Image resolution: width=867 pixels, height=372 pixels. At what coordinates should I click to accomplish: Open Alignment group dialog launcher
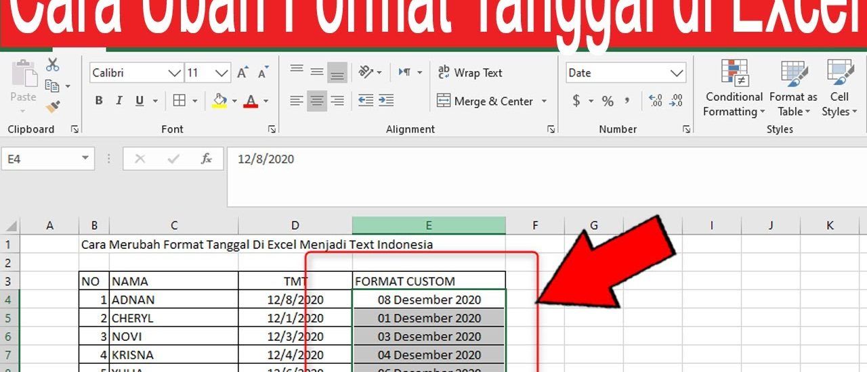pyautogui.click(x=551, y=129)
